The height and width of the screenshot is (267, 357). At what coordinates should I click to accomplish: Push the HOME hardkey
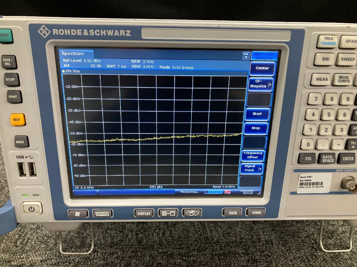click(256, 212)
